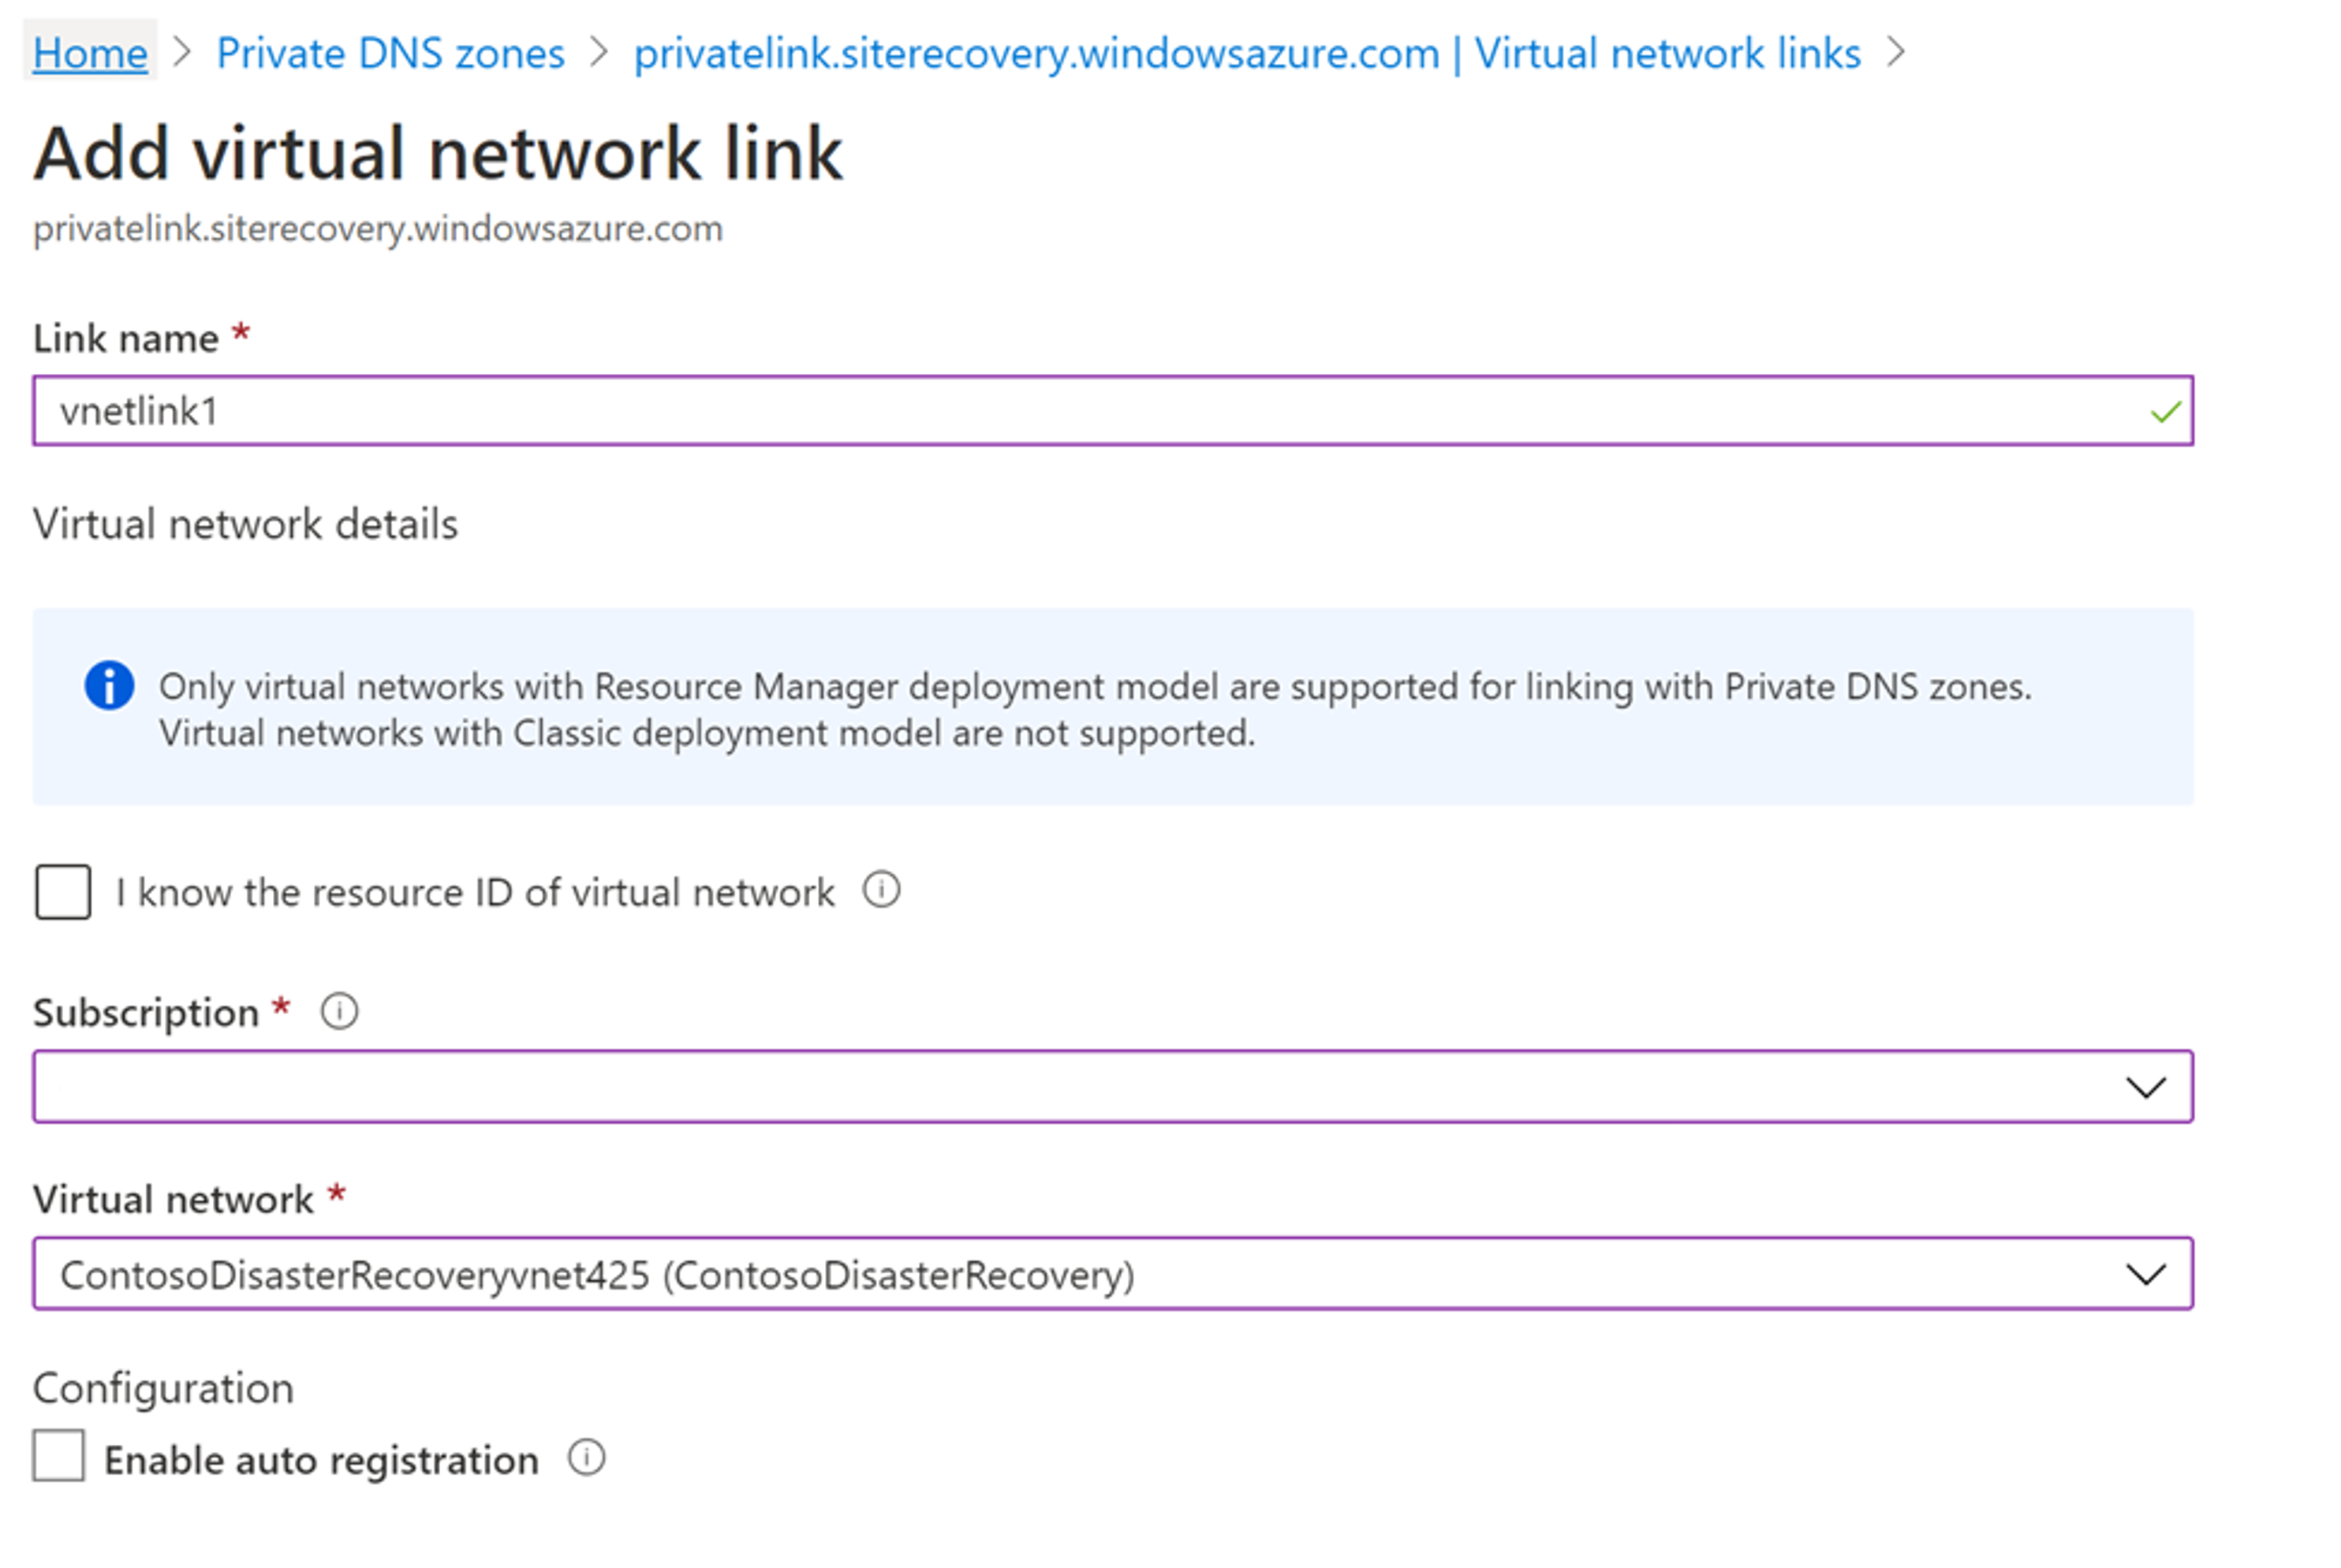
Task: Check I know the resource ID of virtual network
Action: tap(62, 891)
